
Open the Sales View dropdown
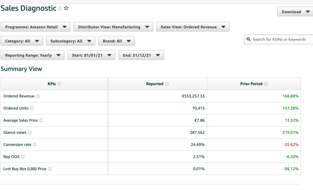click(x=193, y=27)
